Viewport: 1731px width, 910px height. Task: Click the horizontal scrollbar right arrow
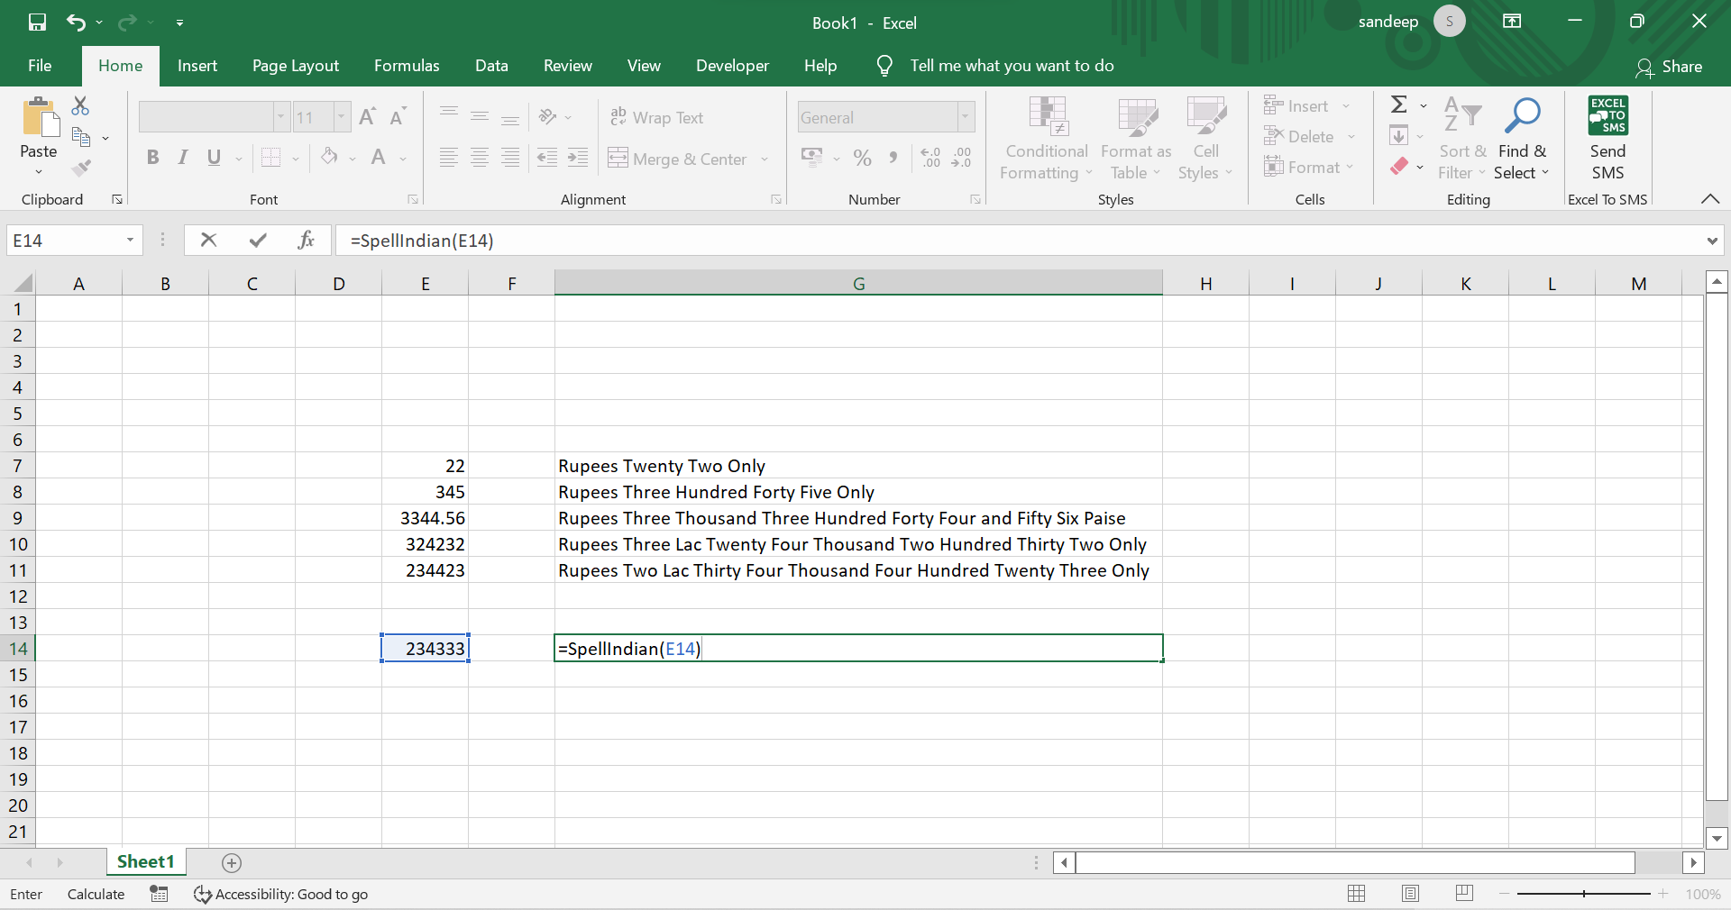tap(1693, 863)
